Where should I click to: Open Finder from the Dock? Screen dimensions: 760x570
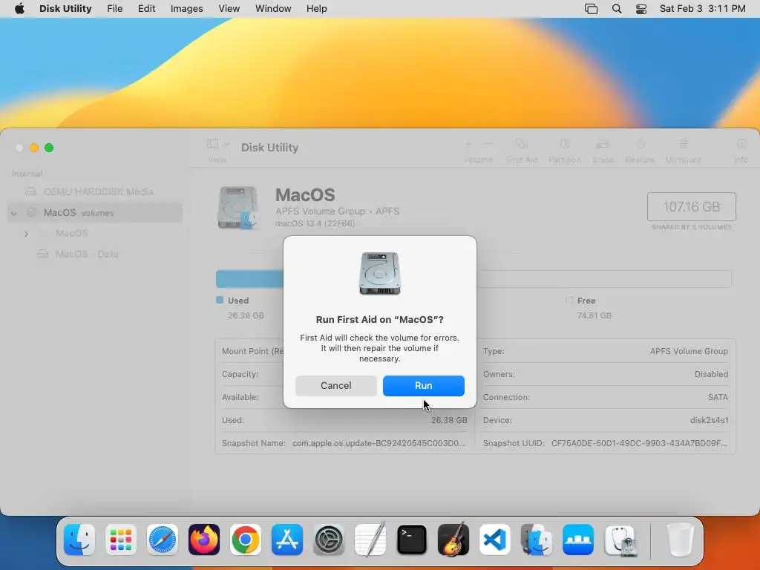[x=79, y=540]
